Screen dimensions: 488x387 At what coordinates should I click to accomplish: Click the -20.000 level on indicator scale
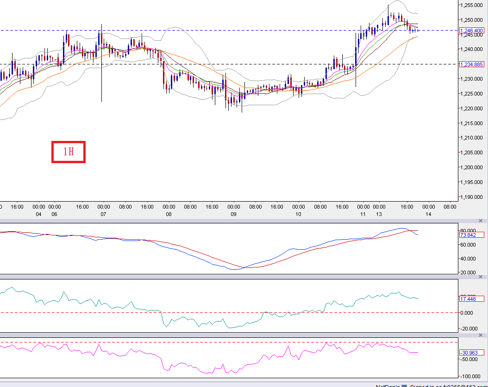pos(469,329)
